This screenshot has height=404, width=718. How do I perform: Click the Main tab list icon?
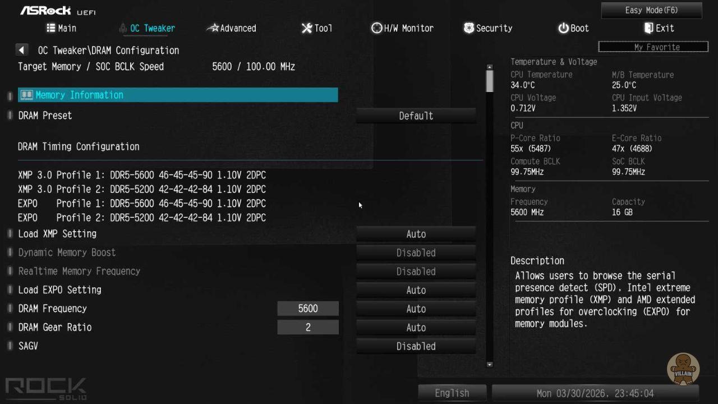[51, 28]
